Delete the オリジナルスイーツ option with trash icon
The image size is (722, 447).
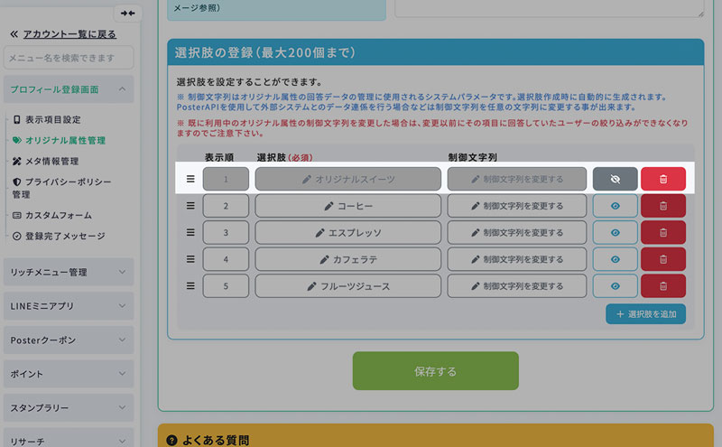tap(662, 179)
